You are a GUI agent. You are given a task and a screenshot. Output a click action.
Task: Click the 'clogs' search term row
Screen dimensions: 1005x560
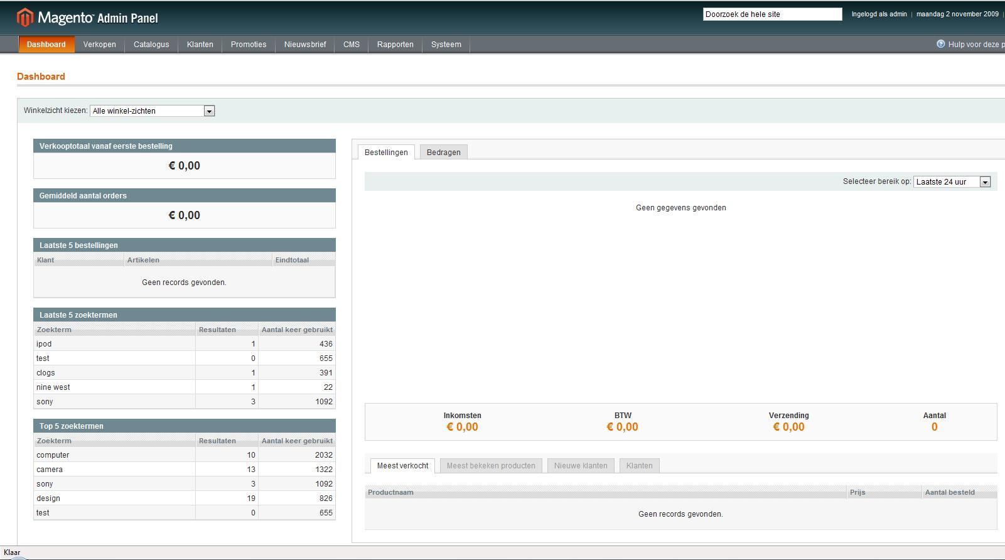[x=185, y=373]
